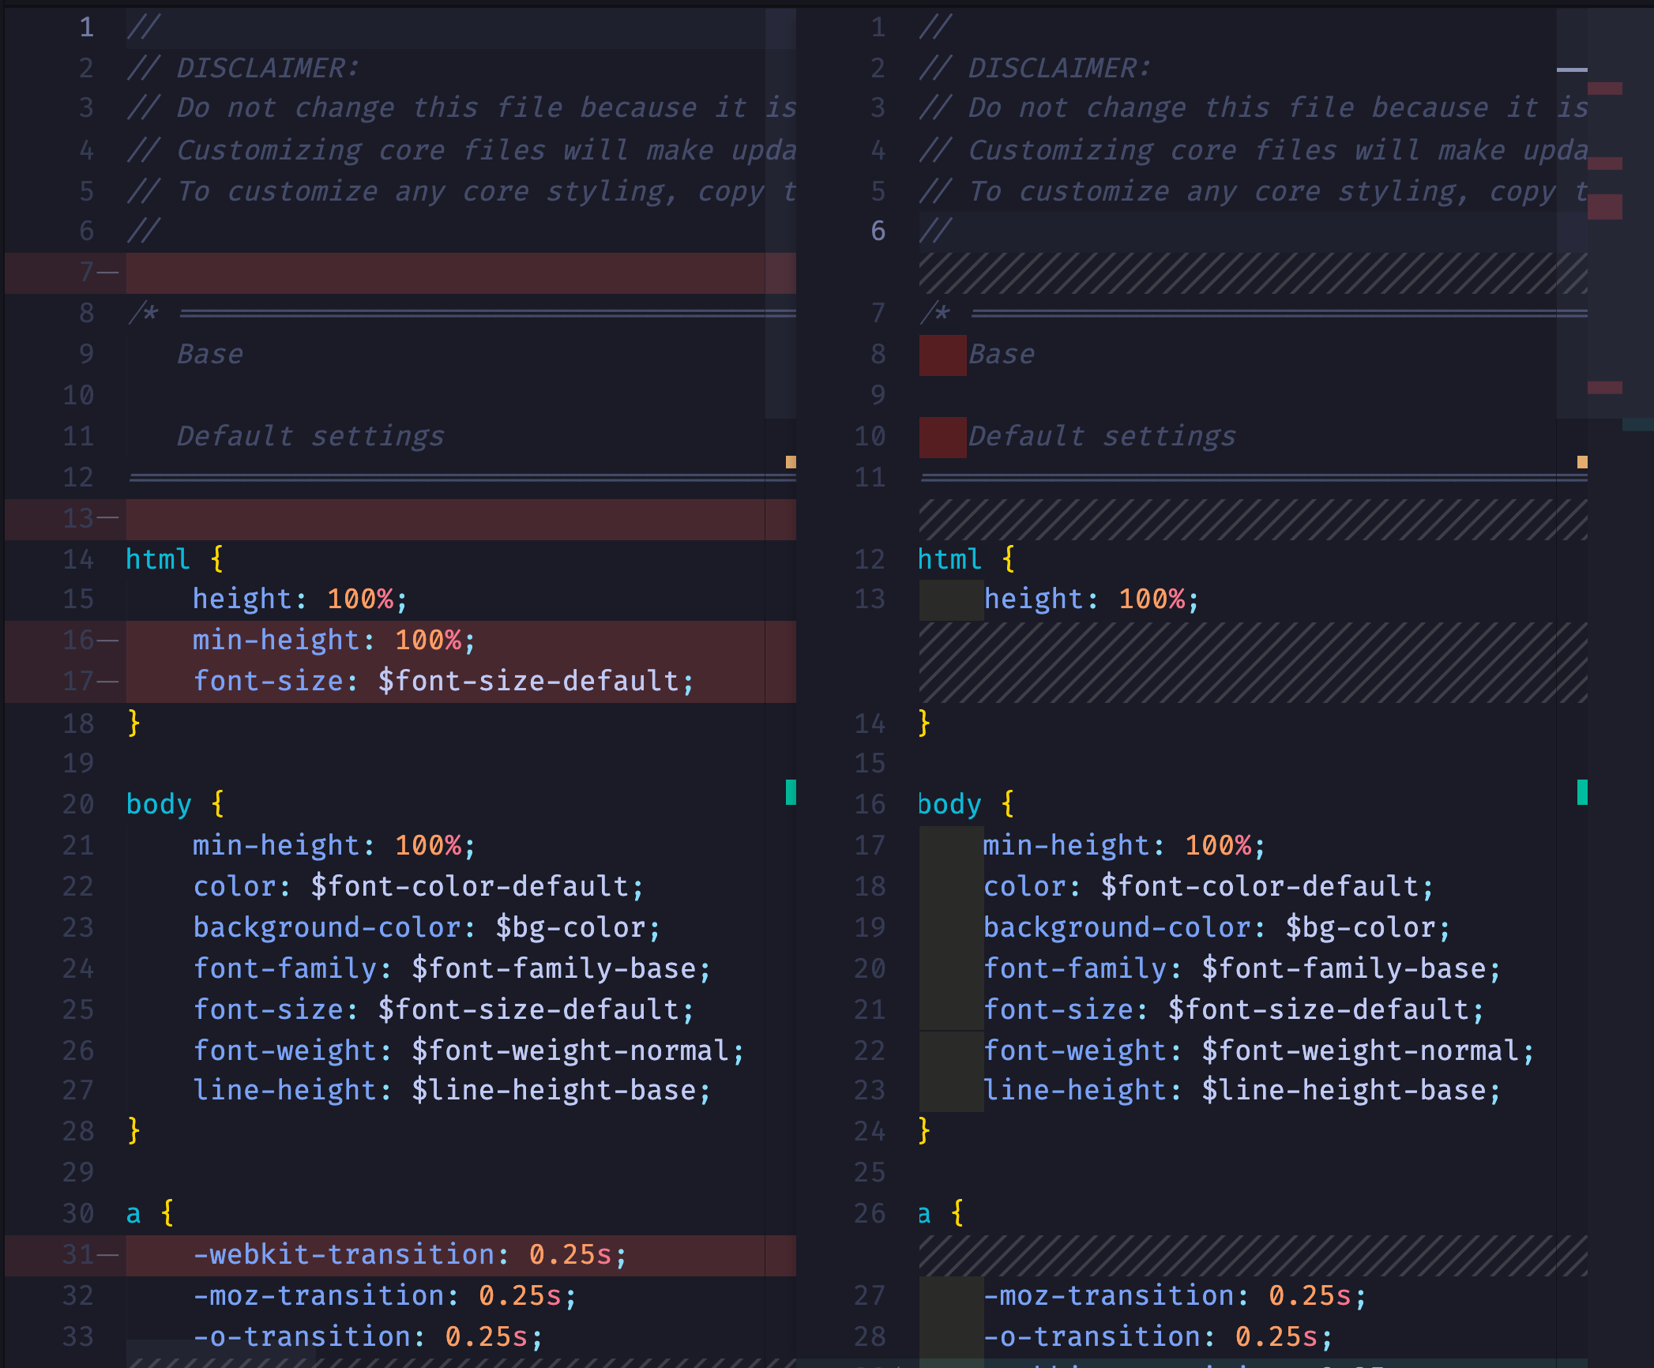Click '-webkit-transition' text in left pane
The width and height of the screenshot is (1654, 1368).
(x=344, y=1254)
